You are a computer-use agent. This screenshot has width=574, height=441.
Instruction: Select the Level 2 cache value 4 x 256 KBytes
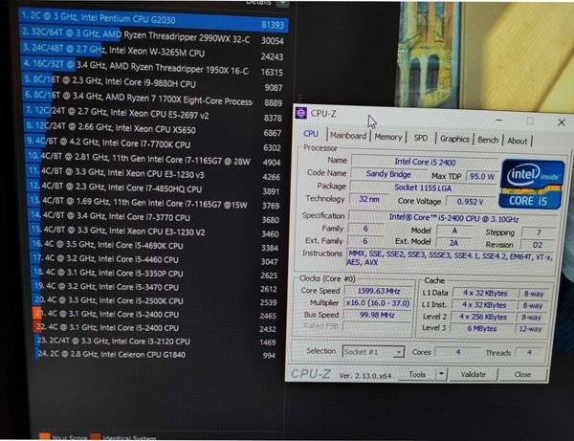pos(483,317)
